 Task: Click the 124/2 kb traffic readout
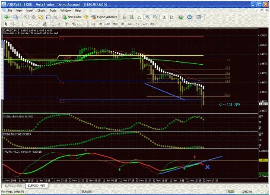pos(247,192)
